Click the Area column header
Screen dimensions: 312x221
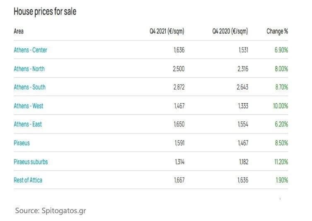(19, 31)
